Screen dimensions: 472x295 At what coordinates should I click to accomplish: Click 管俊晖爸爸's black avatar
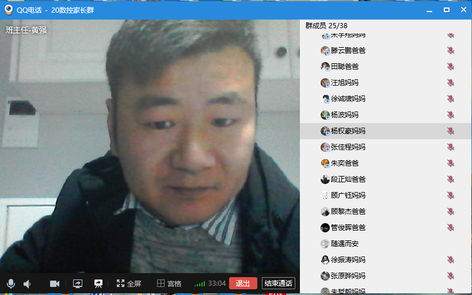click(x=325, y=228)
